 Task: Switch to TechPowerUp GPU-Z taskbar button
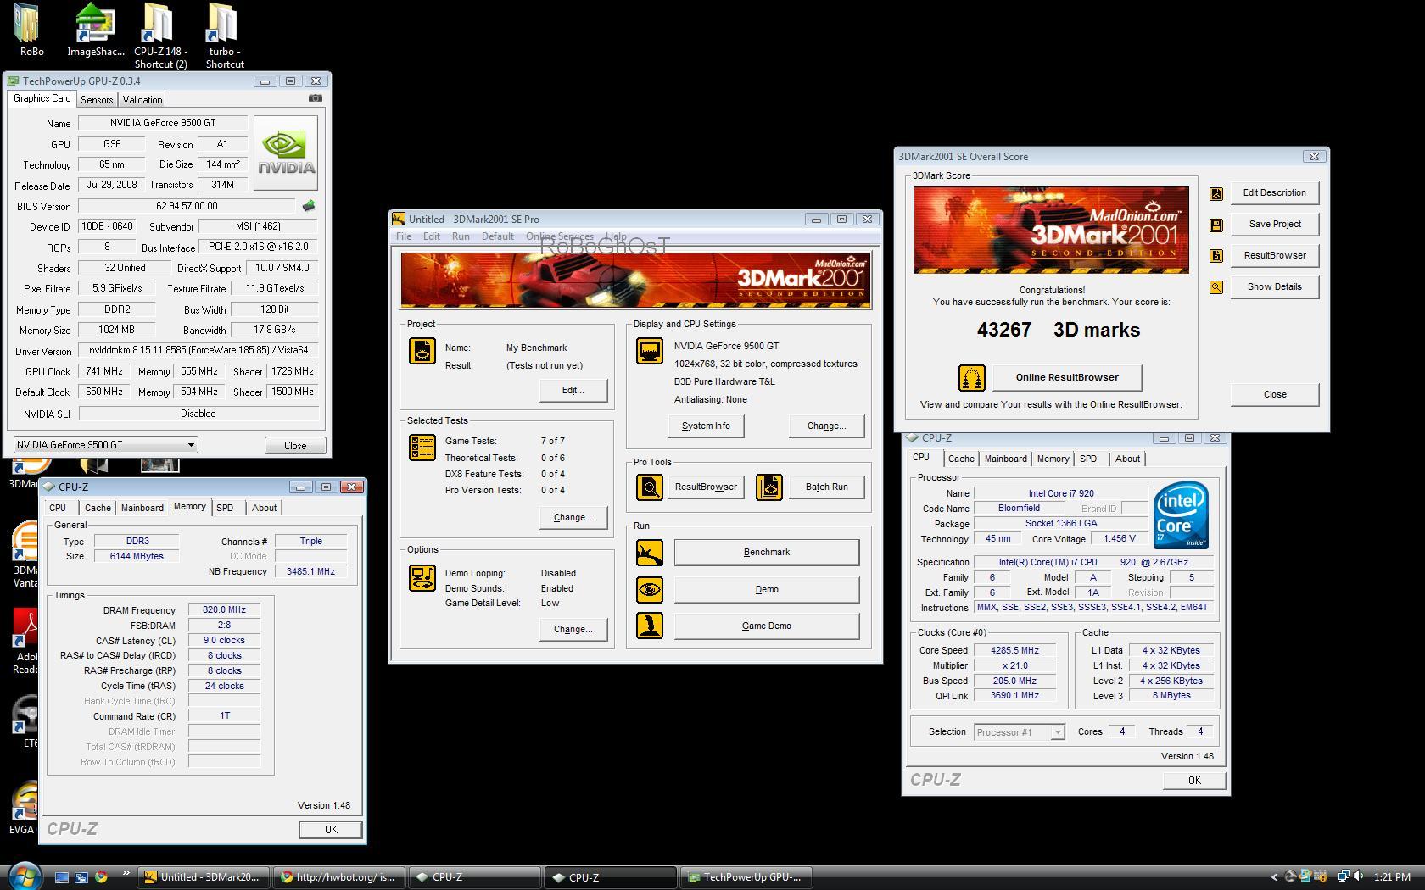pyautogui.click(x=746, y=877)
